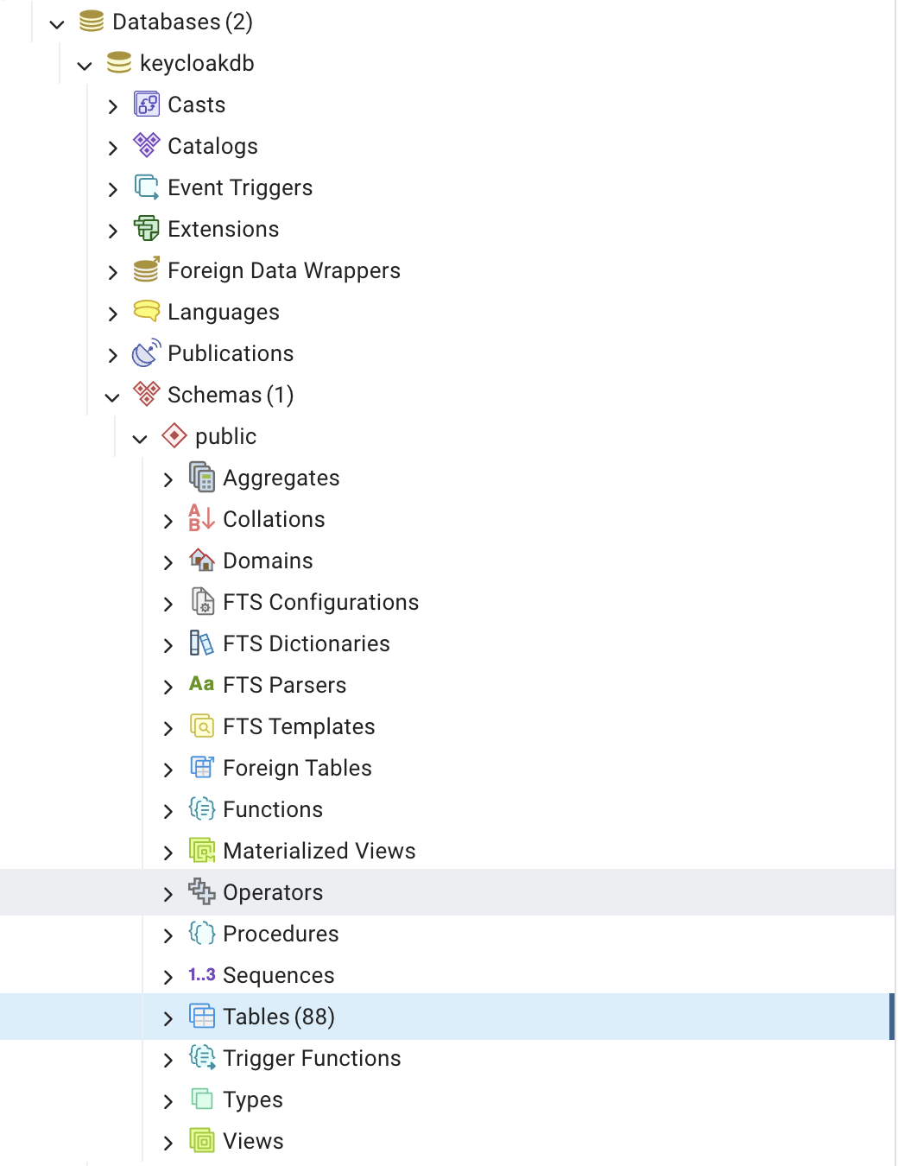This screenshot has height=1166, width=917.
Task: Select the Procedures tree item
Action: click(x=280, y=934)
